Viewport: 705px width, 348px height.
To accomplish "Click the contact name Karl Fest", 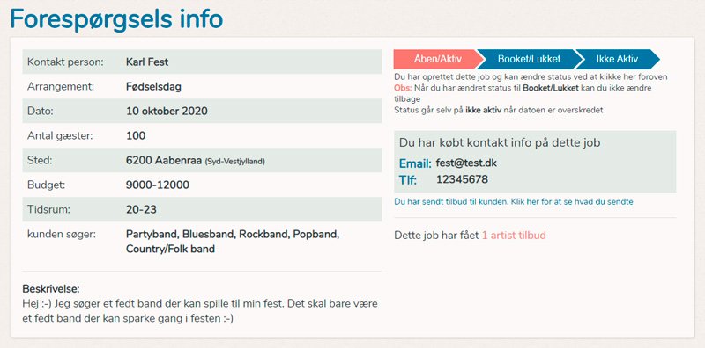I will 147,62.
